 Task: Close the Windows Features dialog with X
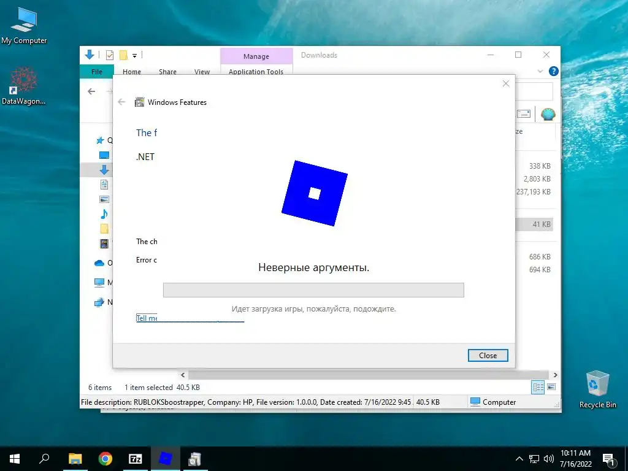(506, 83)
